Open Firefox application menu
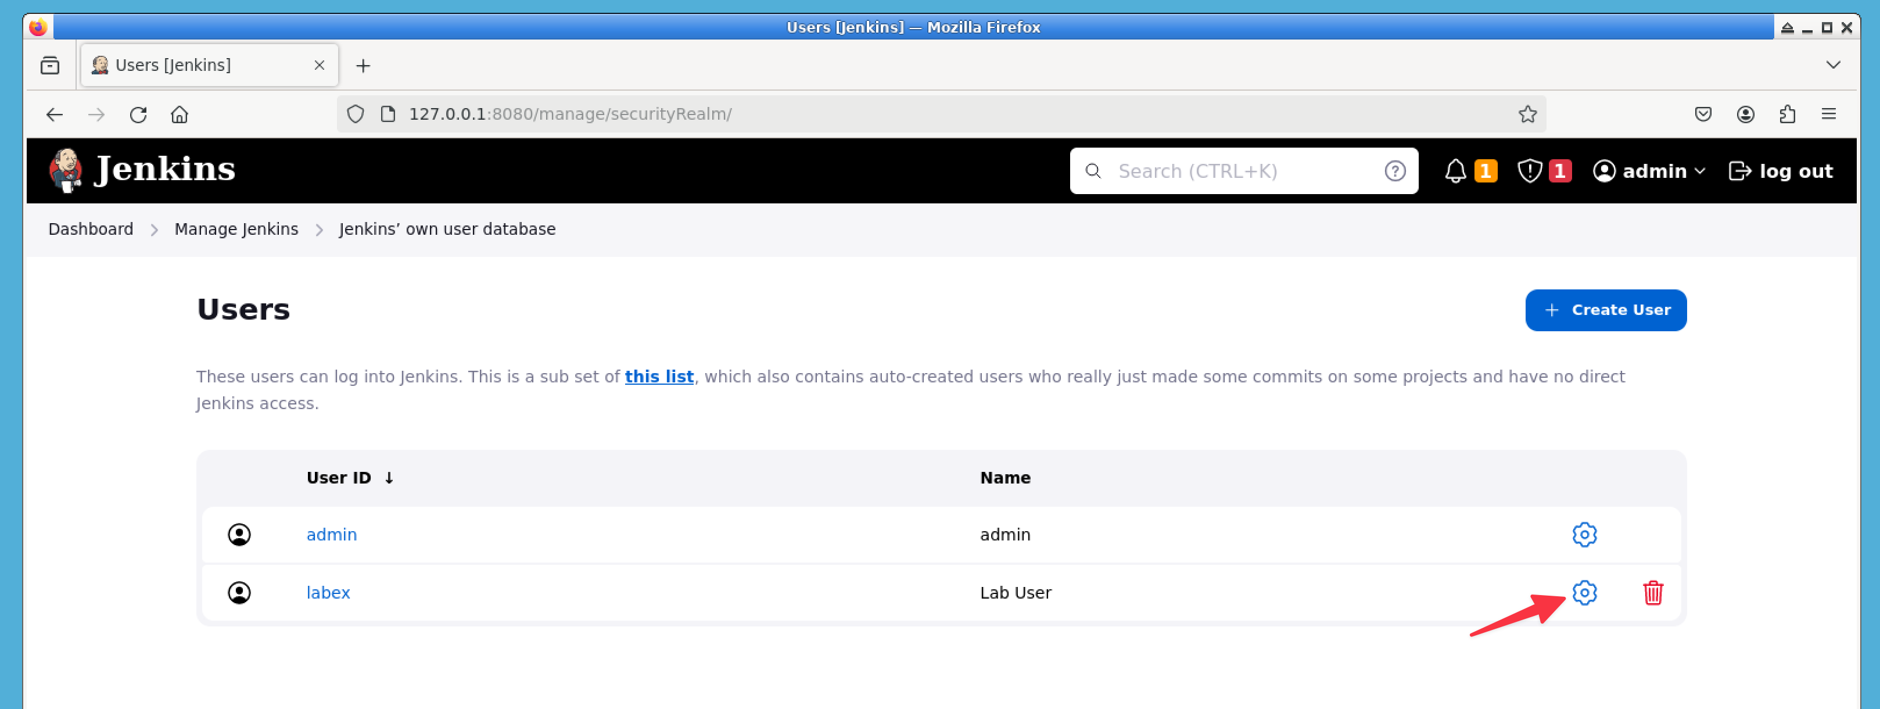 1828,114
